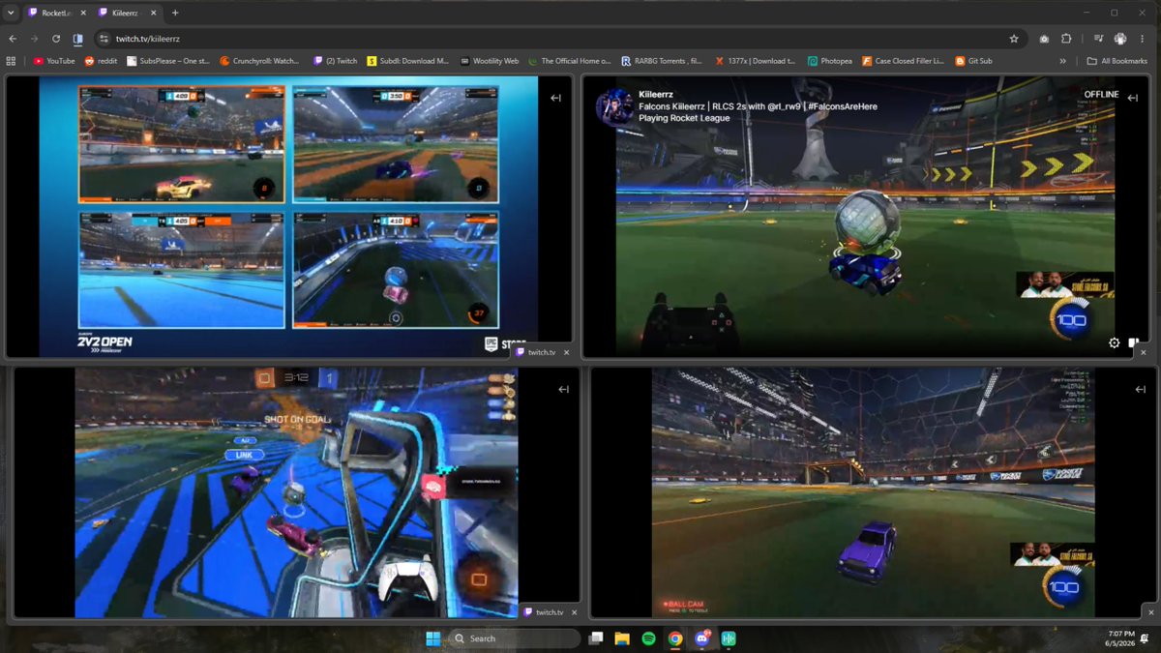Collapse panel arrow on 2v2 Open stream
Screen dimensions: 1161x653
[555, 98]
